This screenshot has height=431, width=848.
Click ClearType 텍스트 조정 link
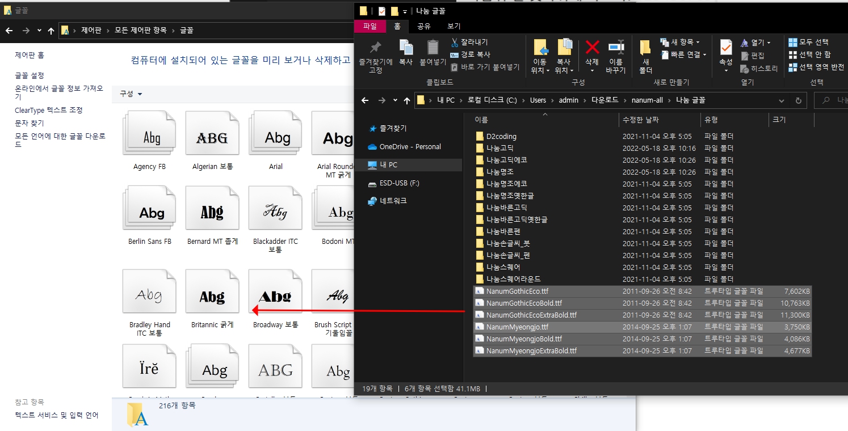[x=49, y=110]
